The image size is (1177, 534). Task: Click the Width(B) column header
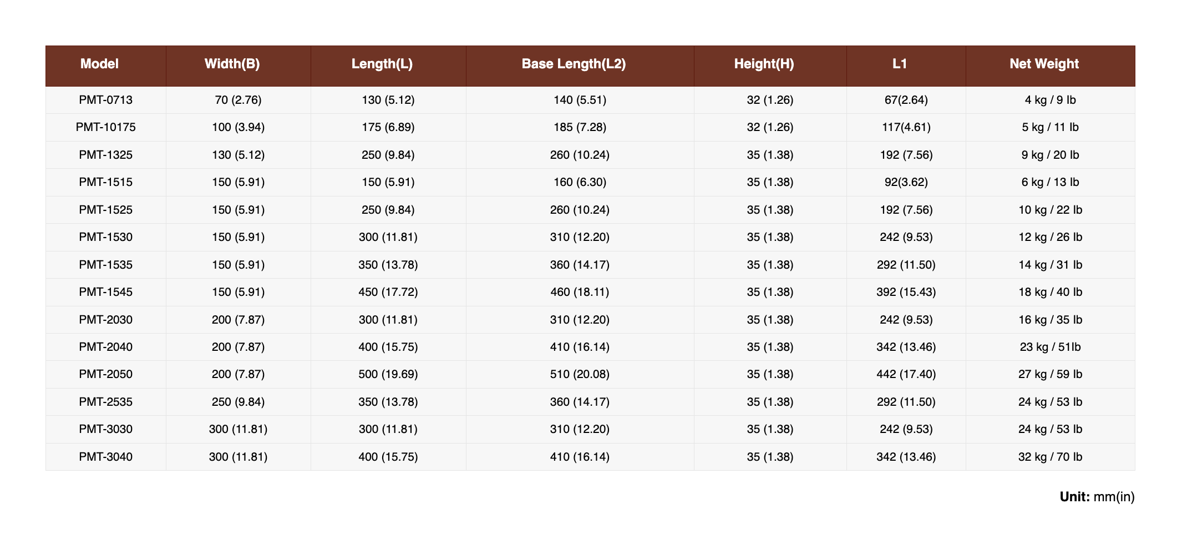232,64
